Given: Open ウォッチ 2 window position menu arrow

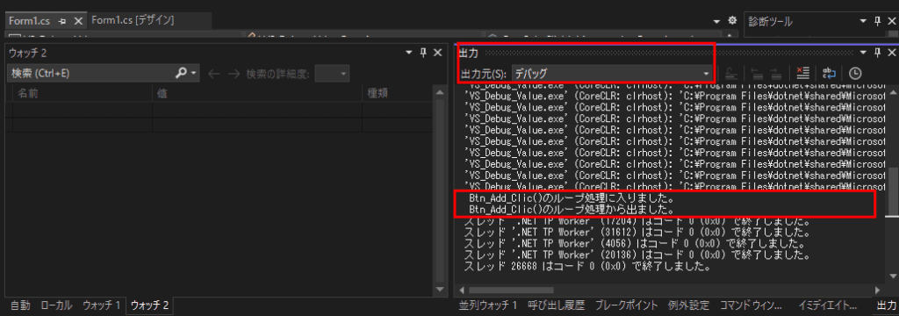Looking at the screenshot, I should pyautogui.click(x=409, y=52).
